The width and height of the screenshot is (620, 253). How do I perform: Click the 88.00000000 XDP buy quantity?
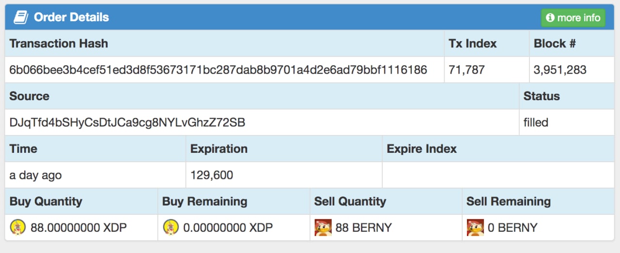[78, 227]
